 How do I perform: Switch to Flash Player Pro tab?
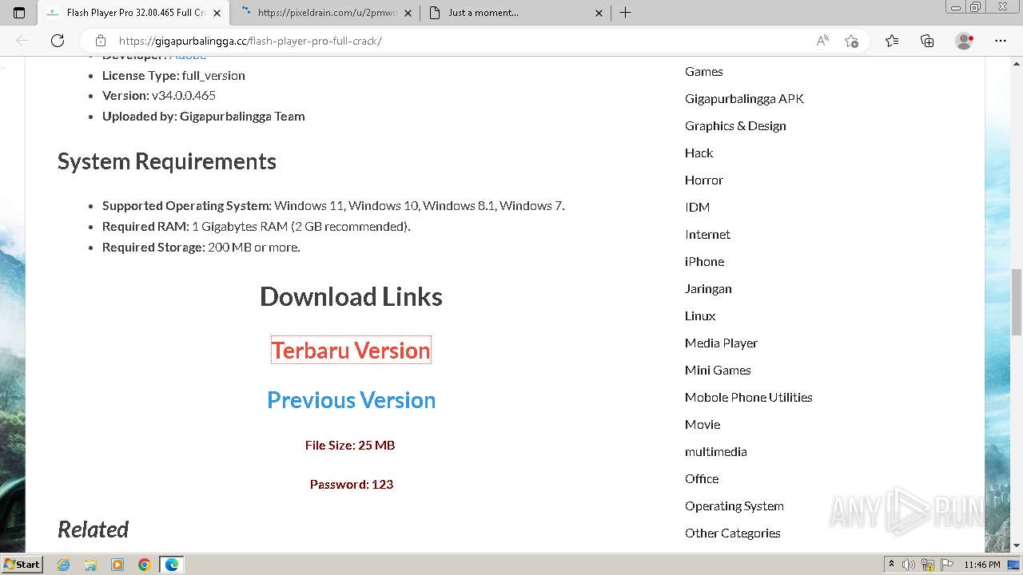pos(134,13)
